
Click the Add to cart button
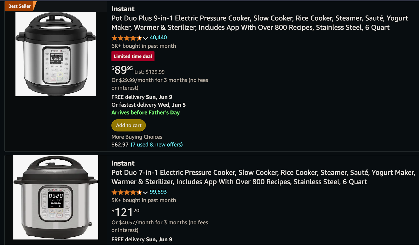pos(128,125)
